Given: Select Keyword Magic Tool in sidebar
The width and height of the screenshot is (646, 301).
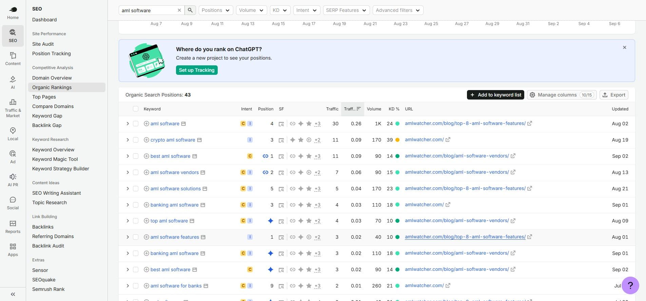Looking at the screenshot, I should (x=55, y=159).
